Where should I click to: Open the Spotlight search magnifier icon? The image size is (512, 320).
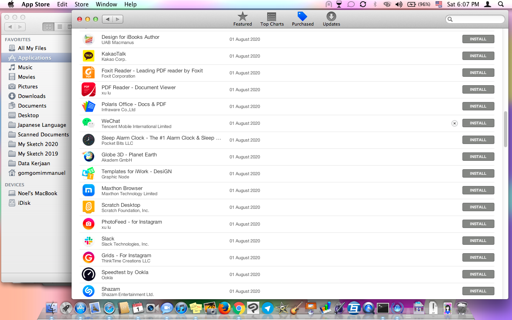point(501,4)
